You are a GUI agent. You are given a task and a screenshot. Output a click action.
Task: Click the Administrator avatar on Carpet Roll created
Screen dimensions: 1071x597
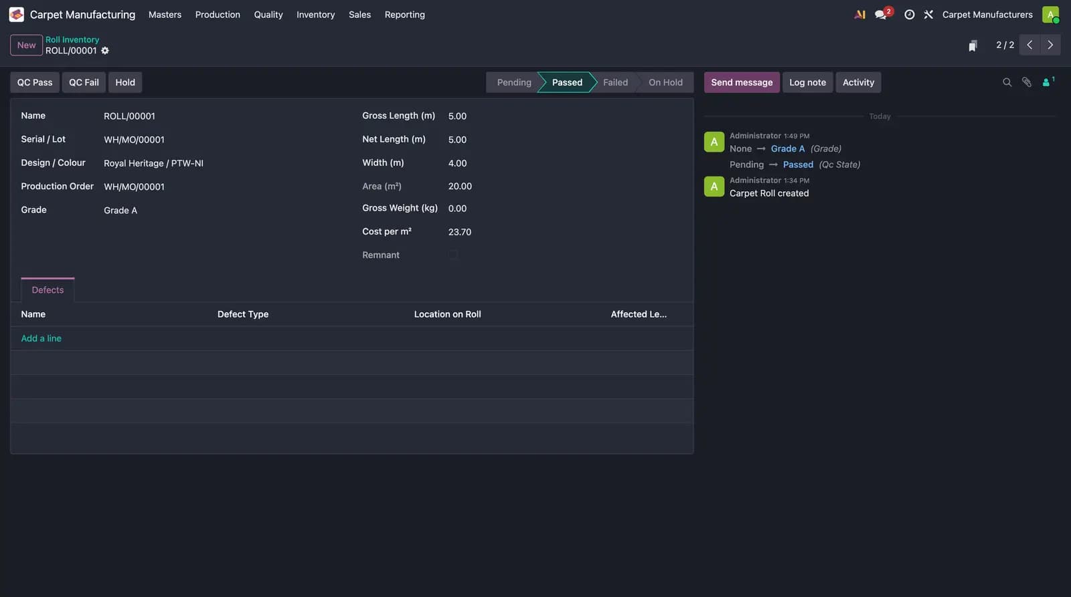(x=714, y=187)
